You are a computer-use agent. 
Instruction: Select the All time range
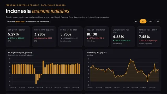click(158, 21)
